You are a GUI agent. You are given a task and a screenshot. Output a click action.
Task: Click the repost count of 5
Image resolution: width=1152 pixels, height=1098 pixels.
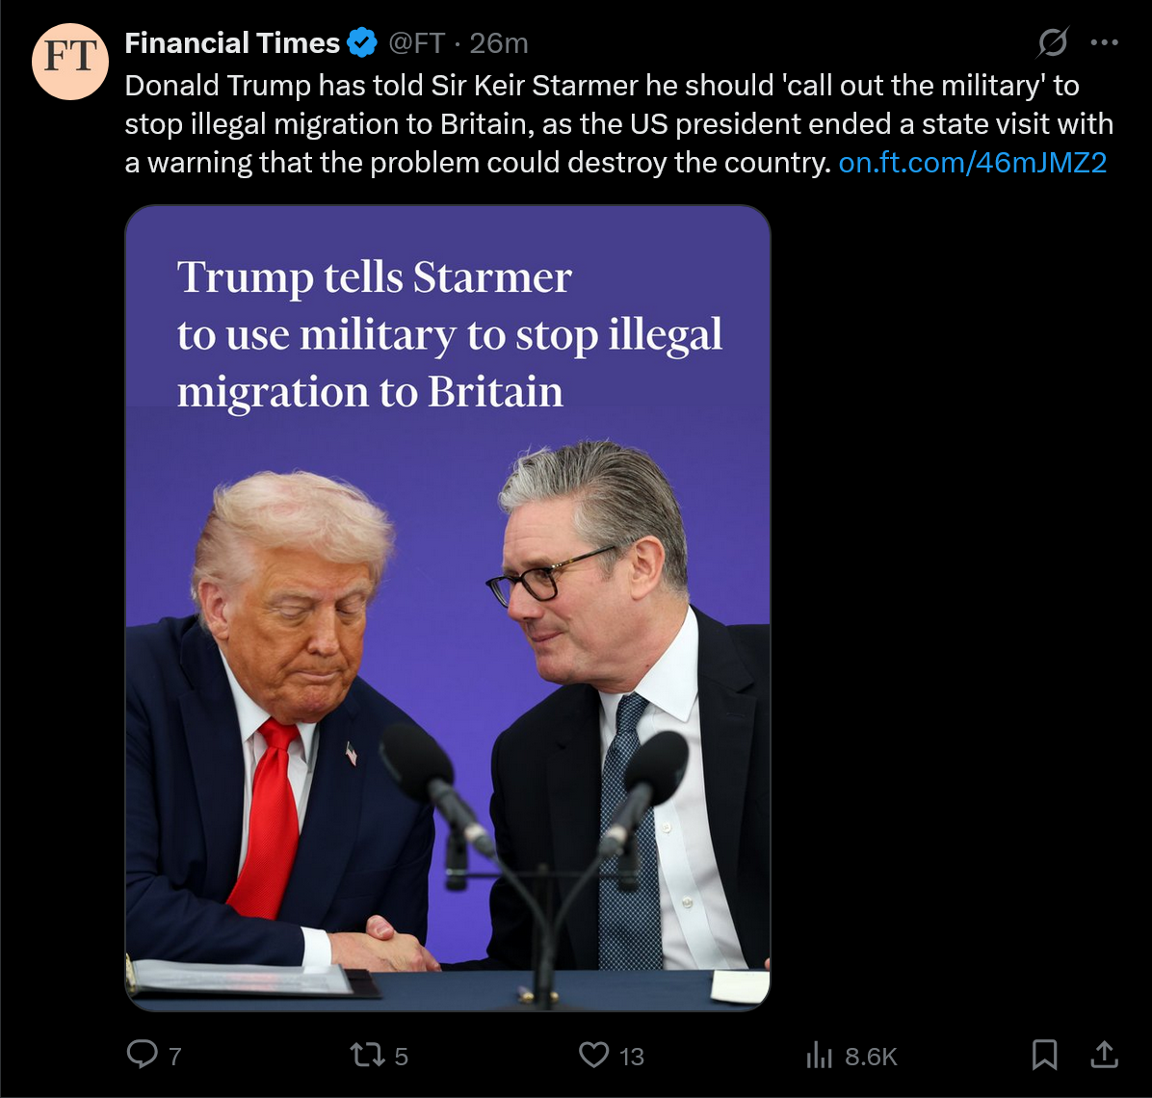coord(401,1057)
